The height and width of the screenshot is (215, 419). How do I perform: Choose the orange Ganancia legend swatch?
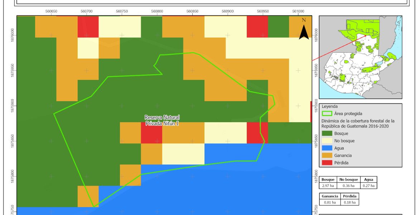pyautogui.click(x=327, y=156)
